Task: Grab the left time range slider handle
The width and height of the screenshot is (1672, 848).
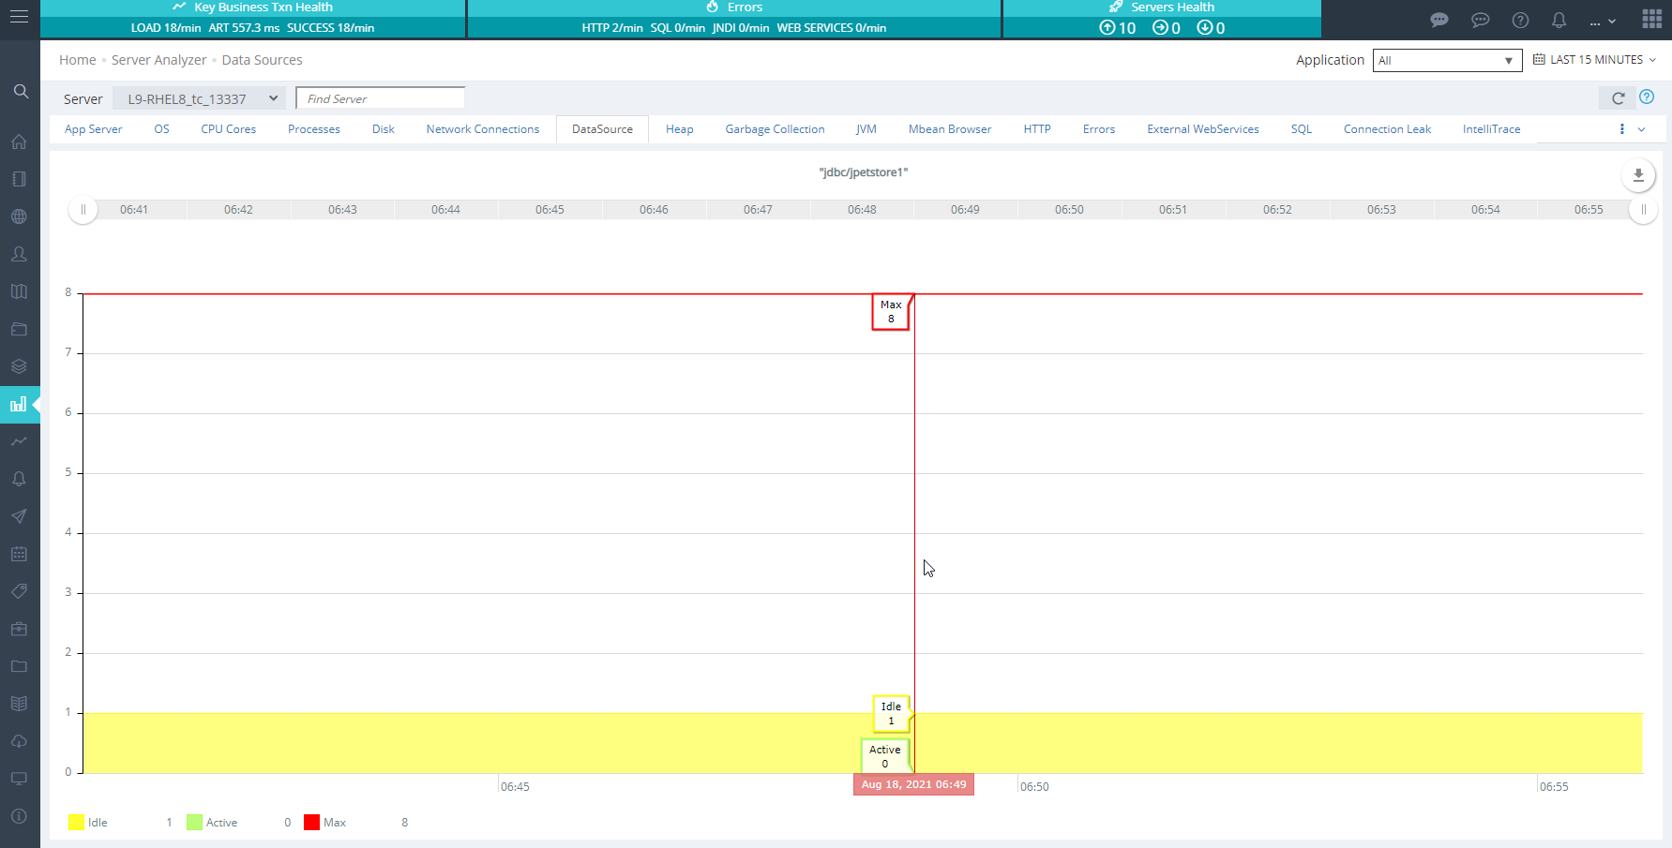Action: (x=83, y=210)
